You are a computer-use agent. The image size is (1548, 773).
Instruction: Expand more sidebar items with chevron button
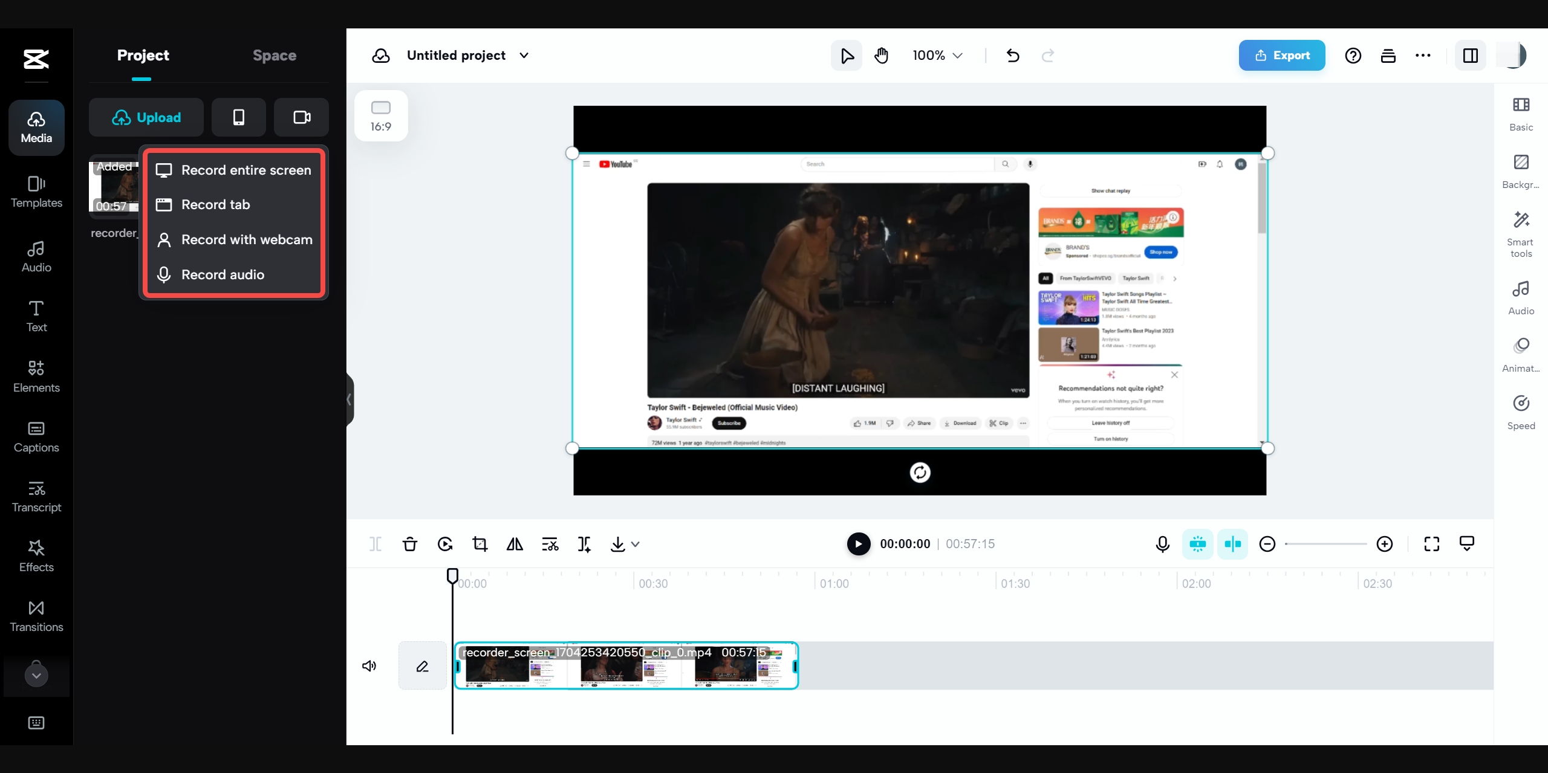36,675
